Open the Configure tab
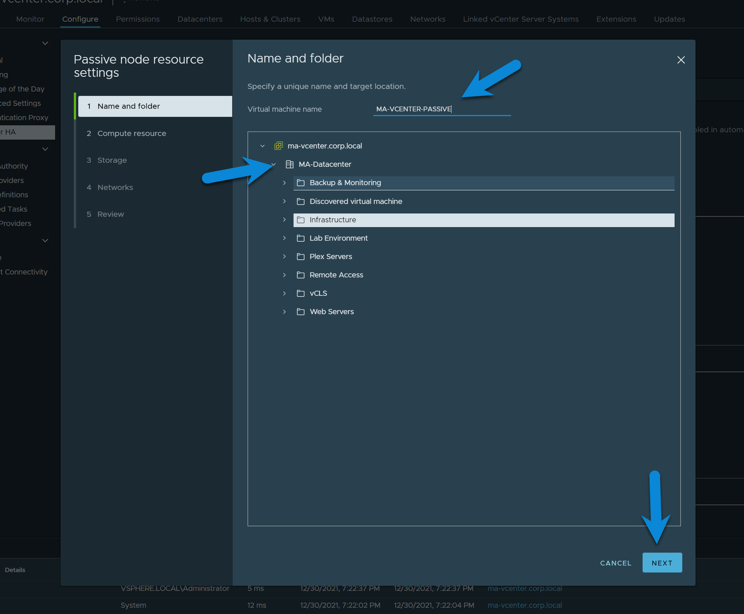 (x=80, y=19)
